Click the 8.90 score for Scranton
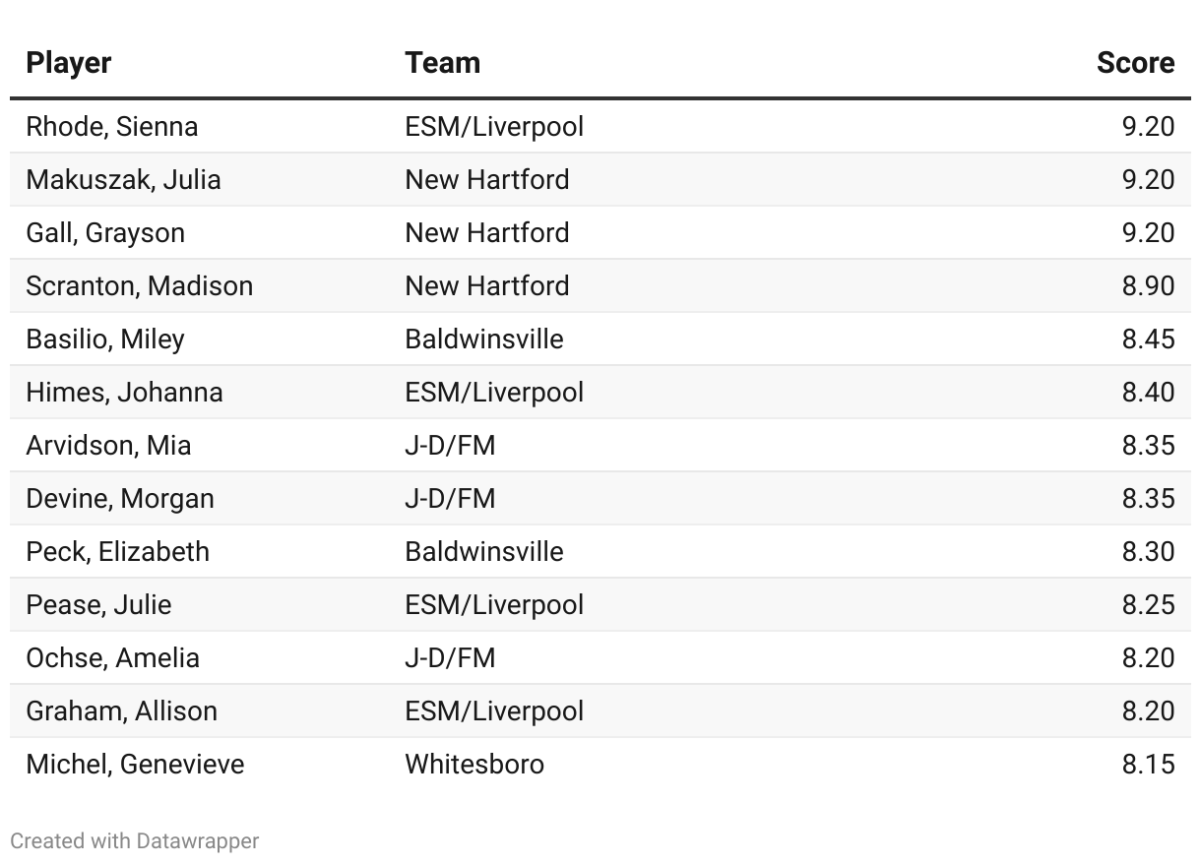The image size is (1201, 864). tap(1148, 286)
